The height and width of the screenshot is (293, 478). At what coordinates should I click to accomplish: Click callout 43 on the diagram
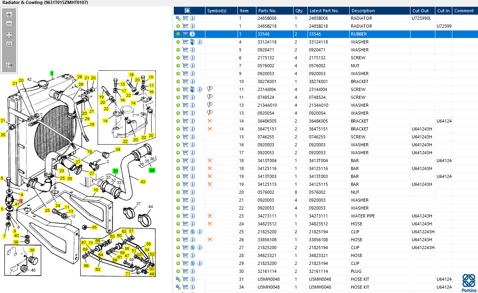pos(143,181)
